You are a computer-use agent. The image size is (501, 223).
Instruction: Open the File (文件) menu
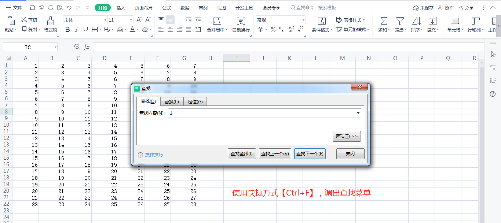(14, 8)
